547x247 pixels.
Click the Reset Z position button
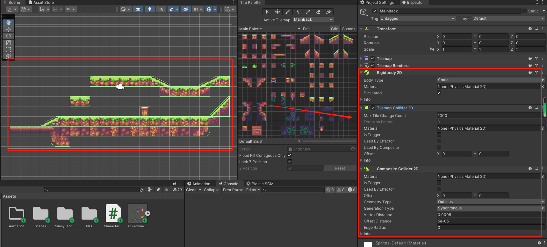coord(340,168)
